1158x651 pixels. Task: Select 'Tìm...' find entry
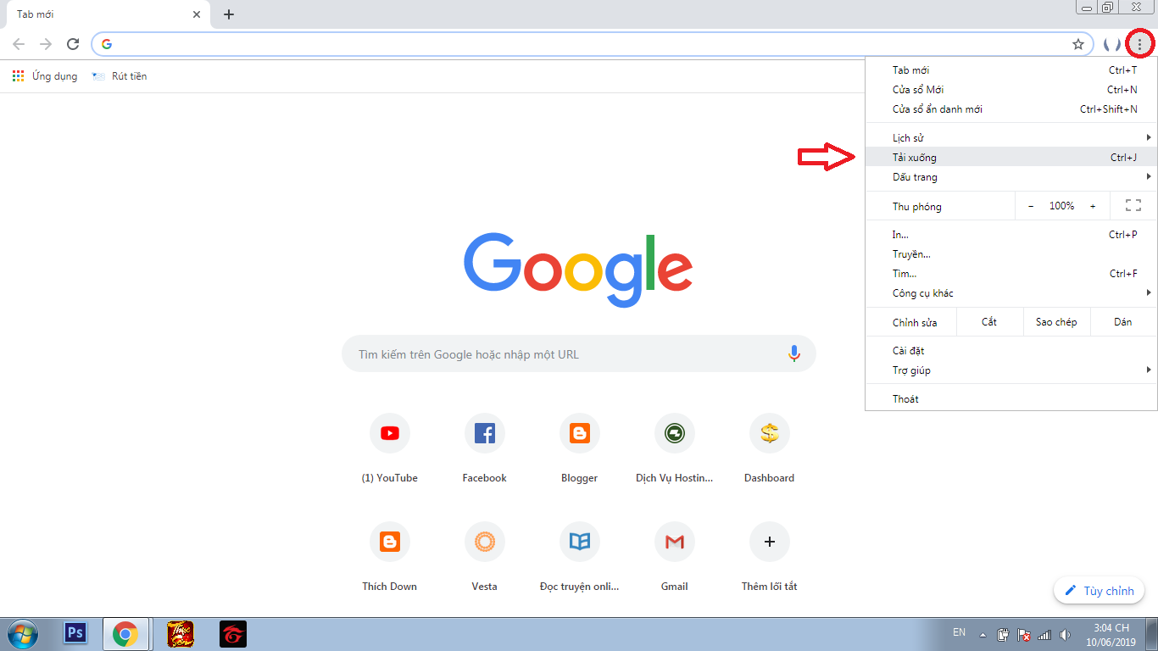1011,274
